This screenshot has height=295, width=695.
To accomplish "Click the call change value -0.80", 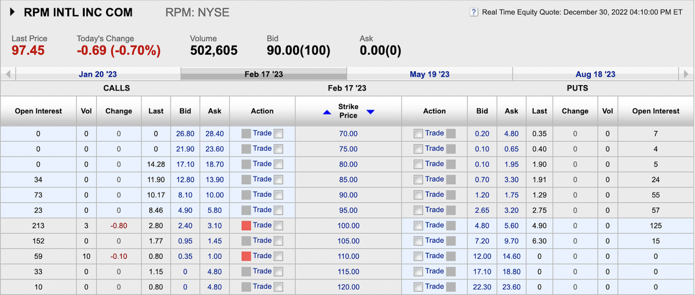I will pyautogui.click(x=118, y=226).
